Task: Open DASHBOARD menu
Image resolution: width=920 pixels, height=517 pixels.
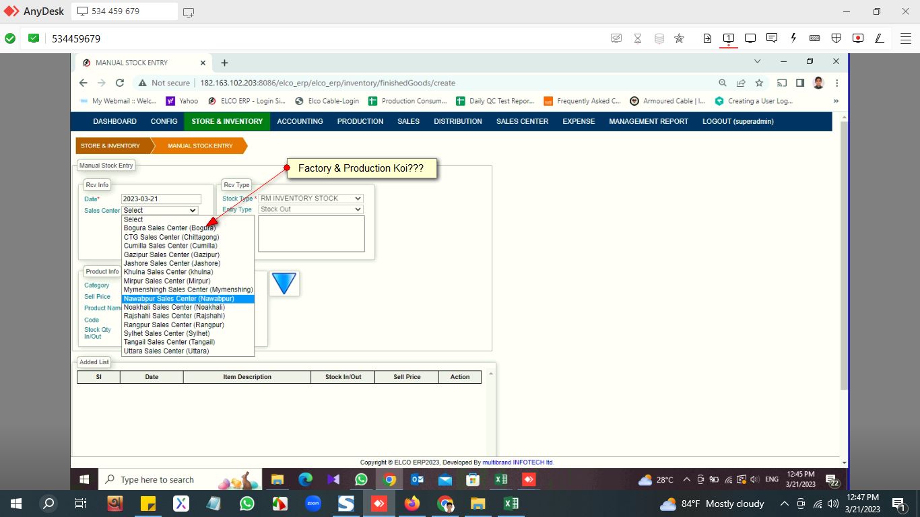Action: pos(114,121)
